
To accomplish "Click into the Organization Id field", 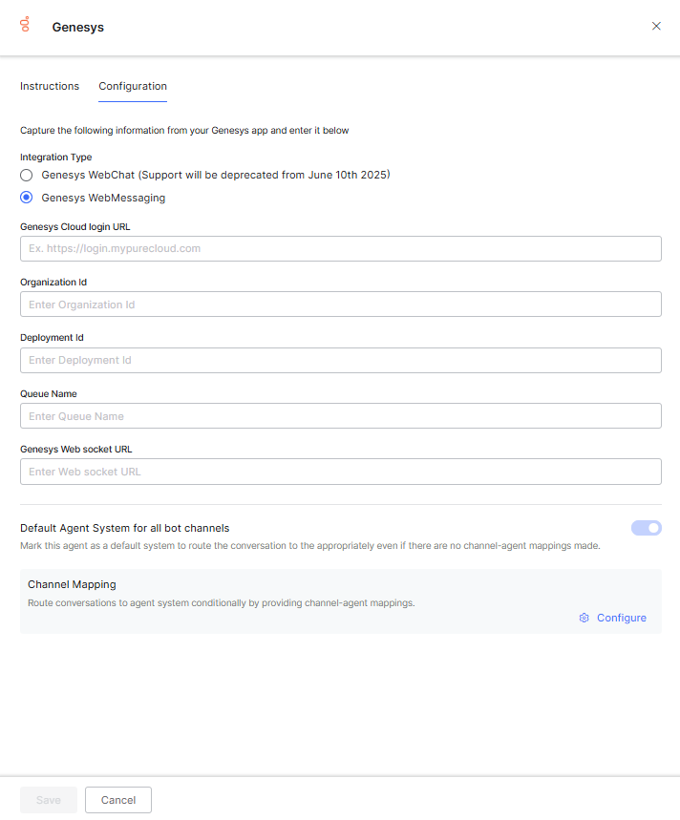I will (340, 305).
